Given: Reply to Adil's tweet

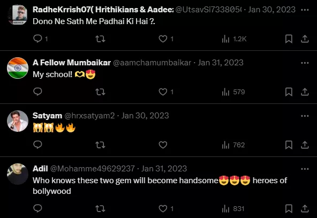Looking at the screenshot, I should (x=37, y=208).
